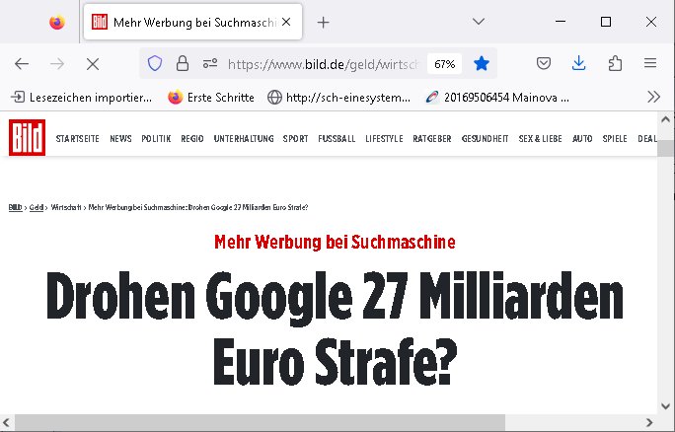
Task: Open SEX & LIEBE navigation item
Action: [x=540, y=138]
